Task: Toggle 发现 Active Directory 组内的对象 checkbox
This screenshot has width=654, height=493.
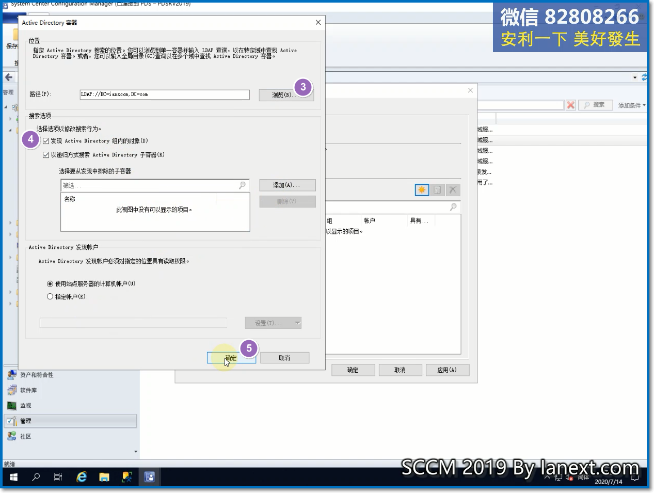Action: (46, 141)
